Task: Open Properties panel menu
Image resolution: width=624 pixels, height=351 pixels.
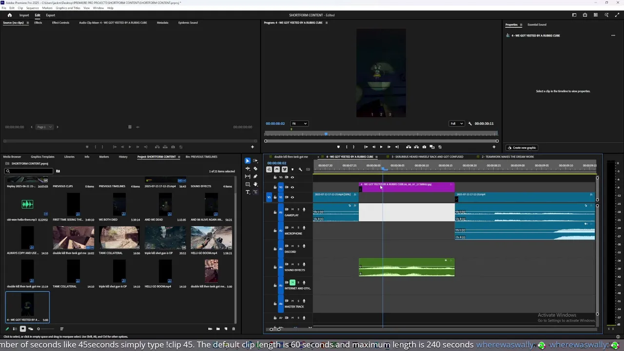Action: click(x=521, y=24)
